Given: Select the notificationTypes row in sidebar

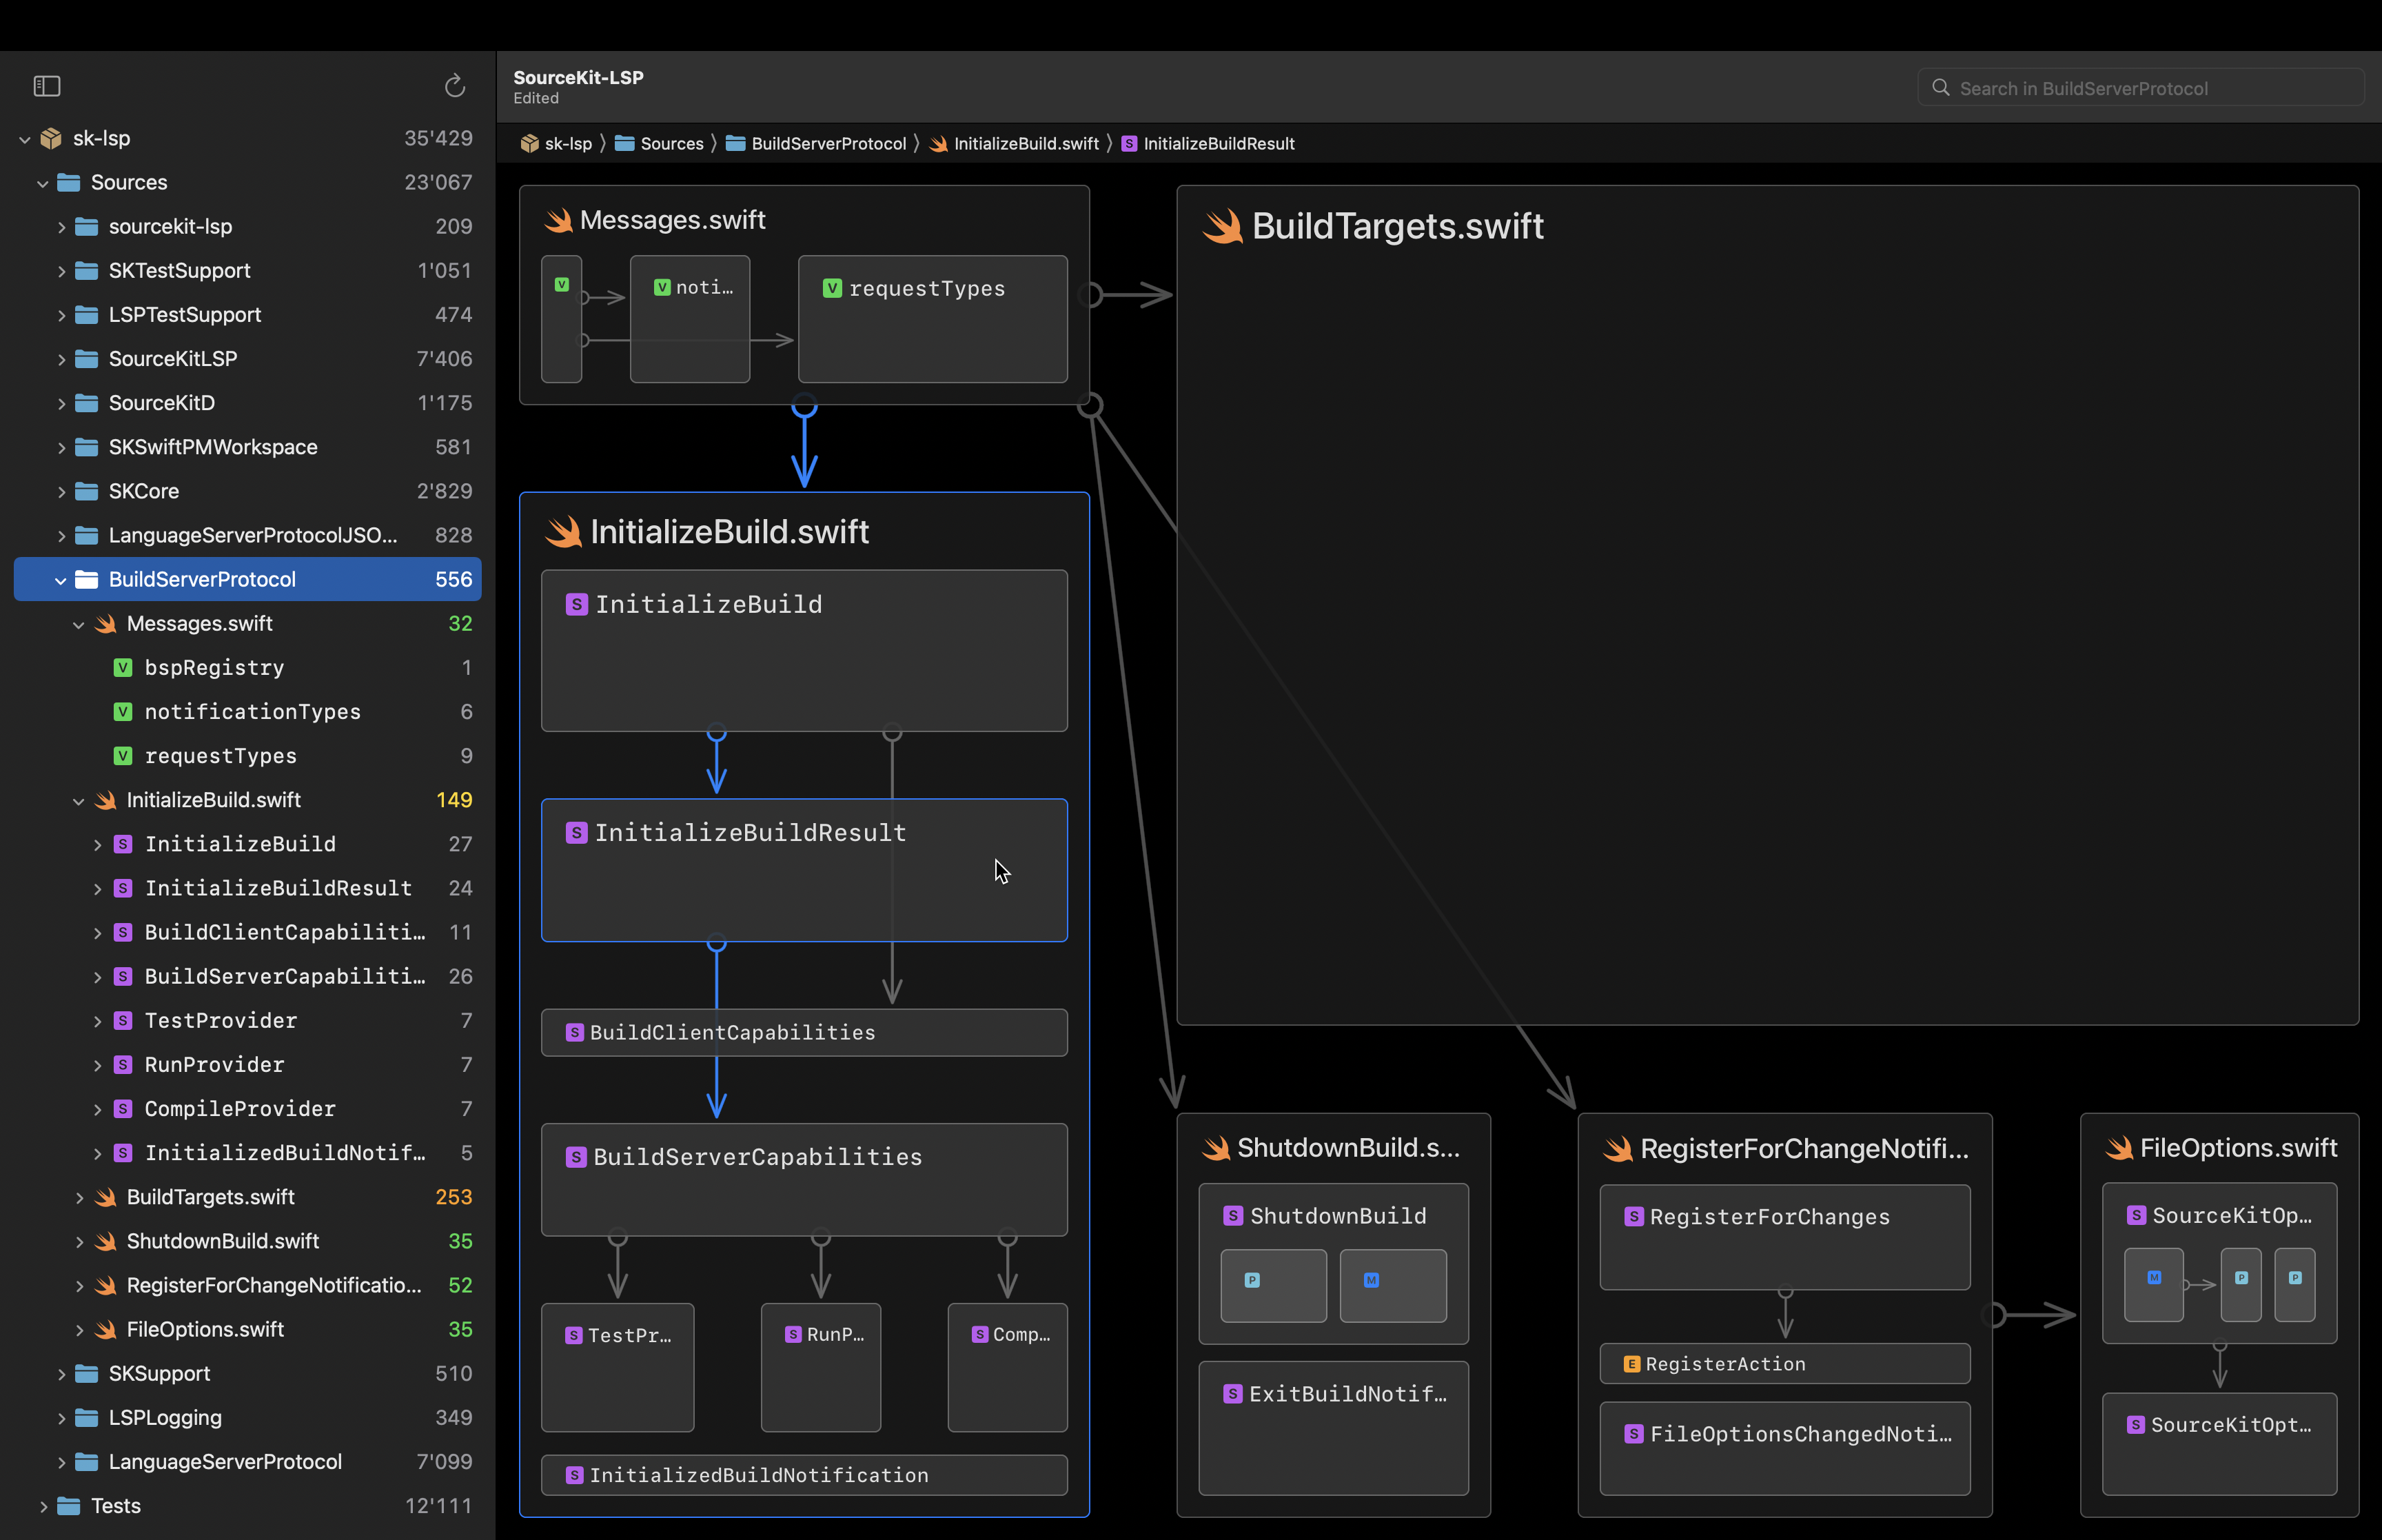Looking at the screenshot, I should 248,712.
